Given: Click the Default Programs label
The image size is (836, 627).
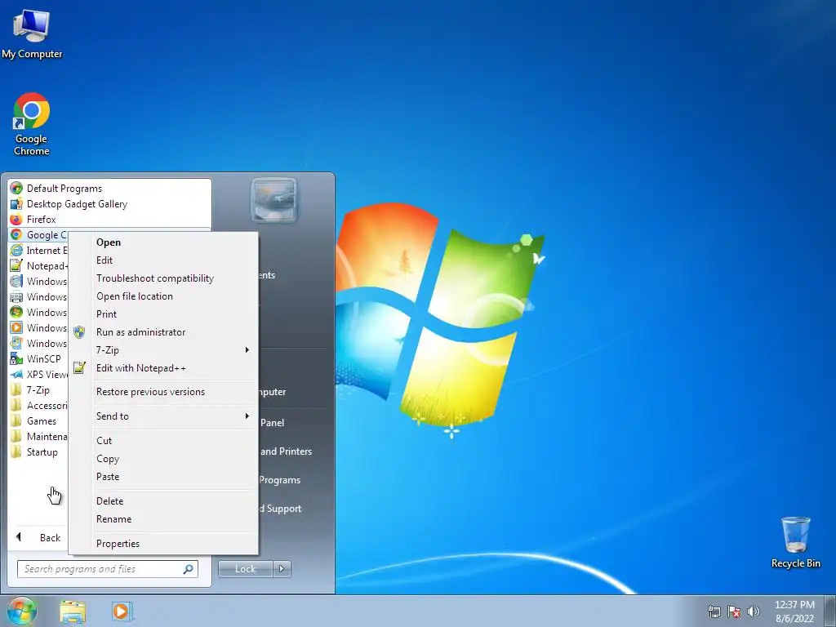Looking at the screenshot, I should (64, 189).
